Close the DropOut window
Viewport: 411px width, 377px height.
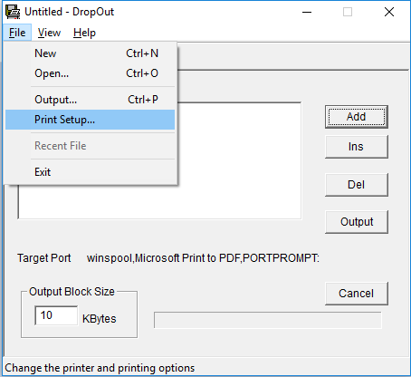click(389, 13)
